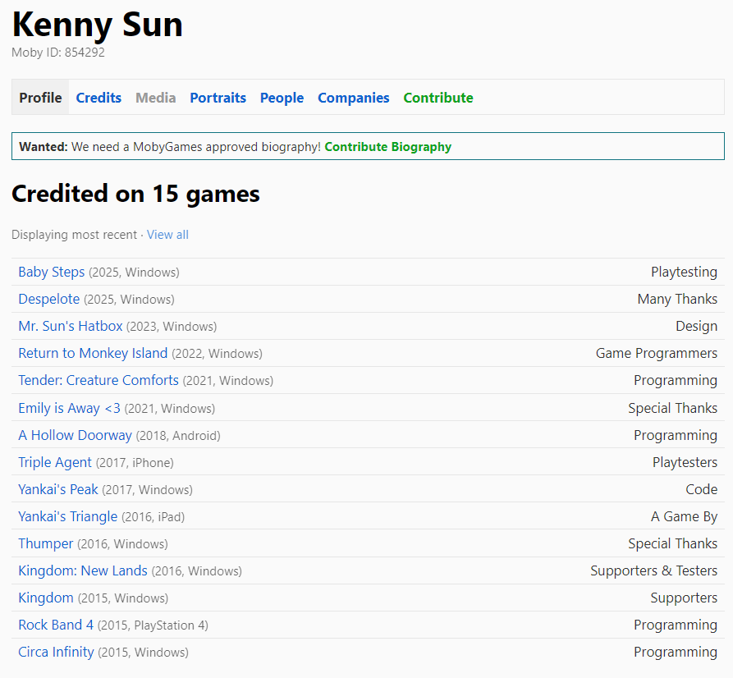Screen dimensions: 733x678
Task: Open Yankai's Triangle game page
Action: (x=67, y=516)
